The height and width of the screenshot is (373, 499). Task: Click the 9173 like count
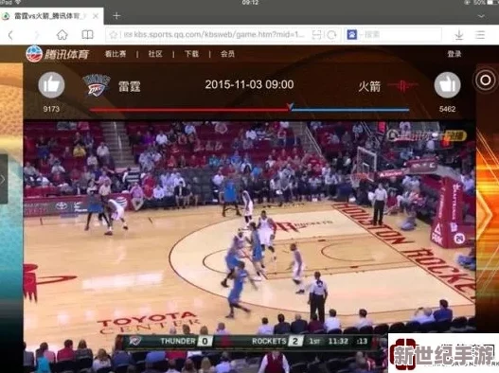[x=51, y=109]
